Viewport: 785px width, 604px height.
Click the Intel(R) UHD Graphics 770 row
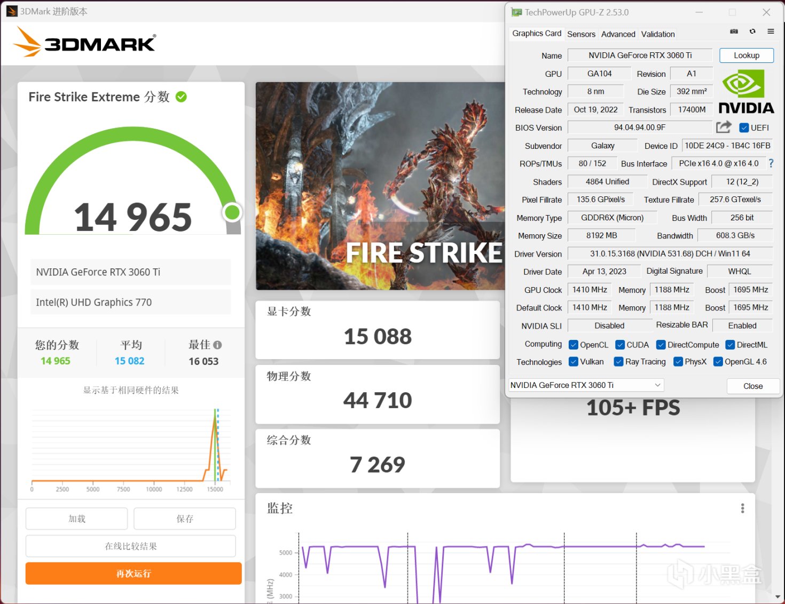131,302
